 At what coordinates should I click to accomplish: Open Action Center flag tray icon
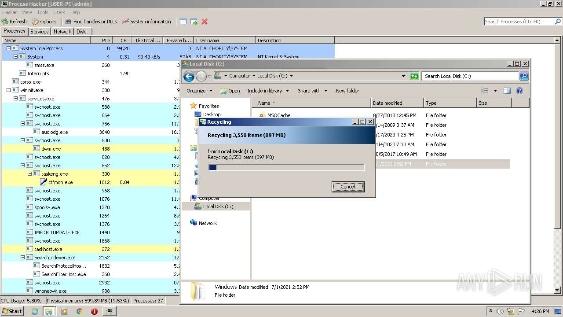pyautogui.click(x=521, y=311)
